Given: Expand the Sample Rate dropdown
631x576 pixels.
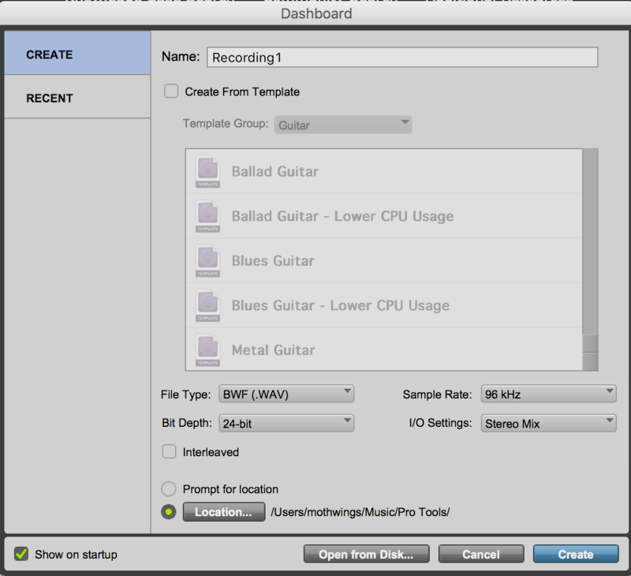Looking at the screenshot, I should pyautogui.click(x=547, y=394).
